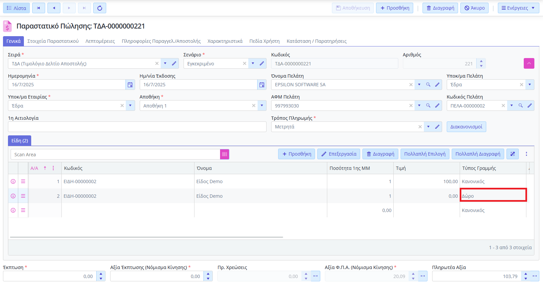Click the search icon for Όνομα Πελάτη
This screenshot has width=543, height=284.
428,85
